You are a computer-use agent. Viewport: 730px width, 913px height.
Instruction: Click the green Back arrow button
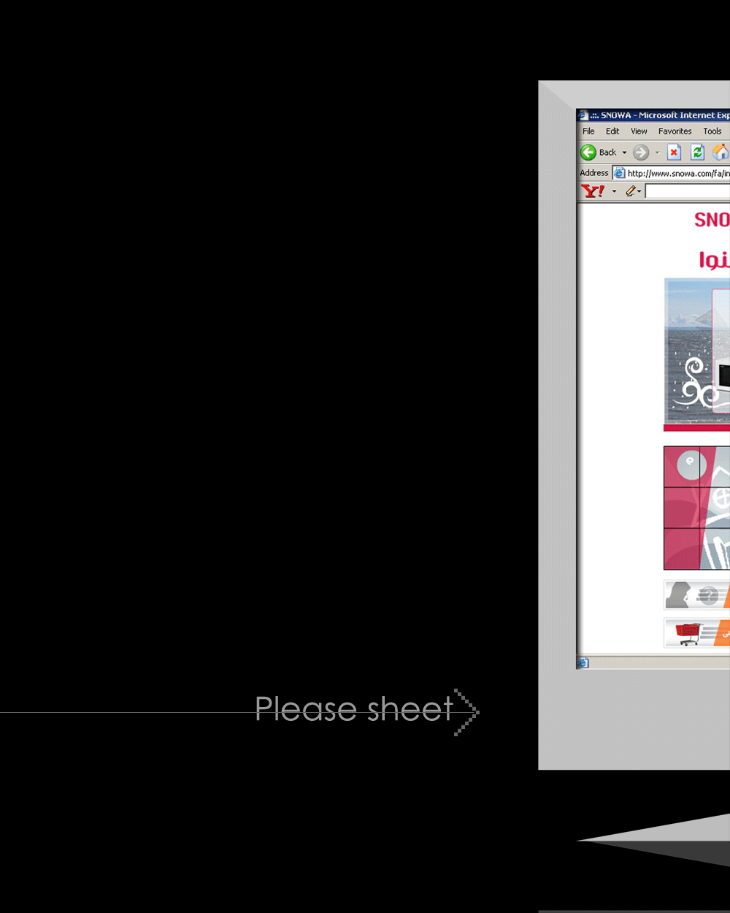[588, 152]
